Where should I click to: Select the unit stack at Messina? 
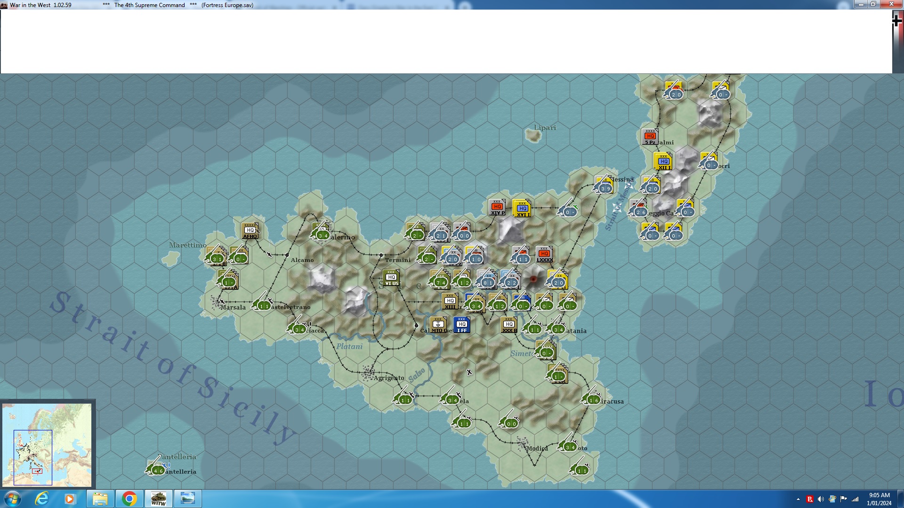[604, 185]
